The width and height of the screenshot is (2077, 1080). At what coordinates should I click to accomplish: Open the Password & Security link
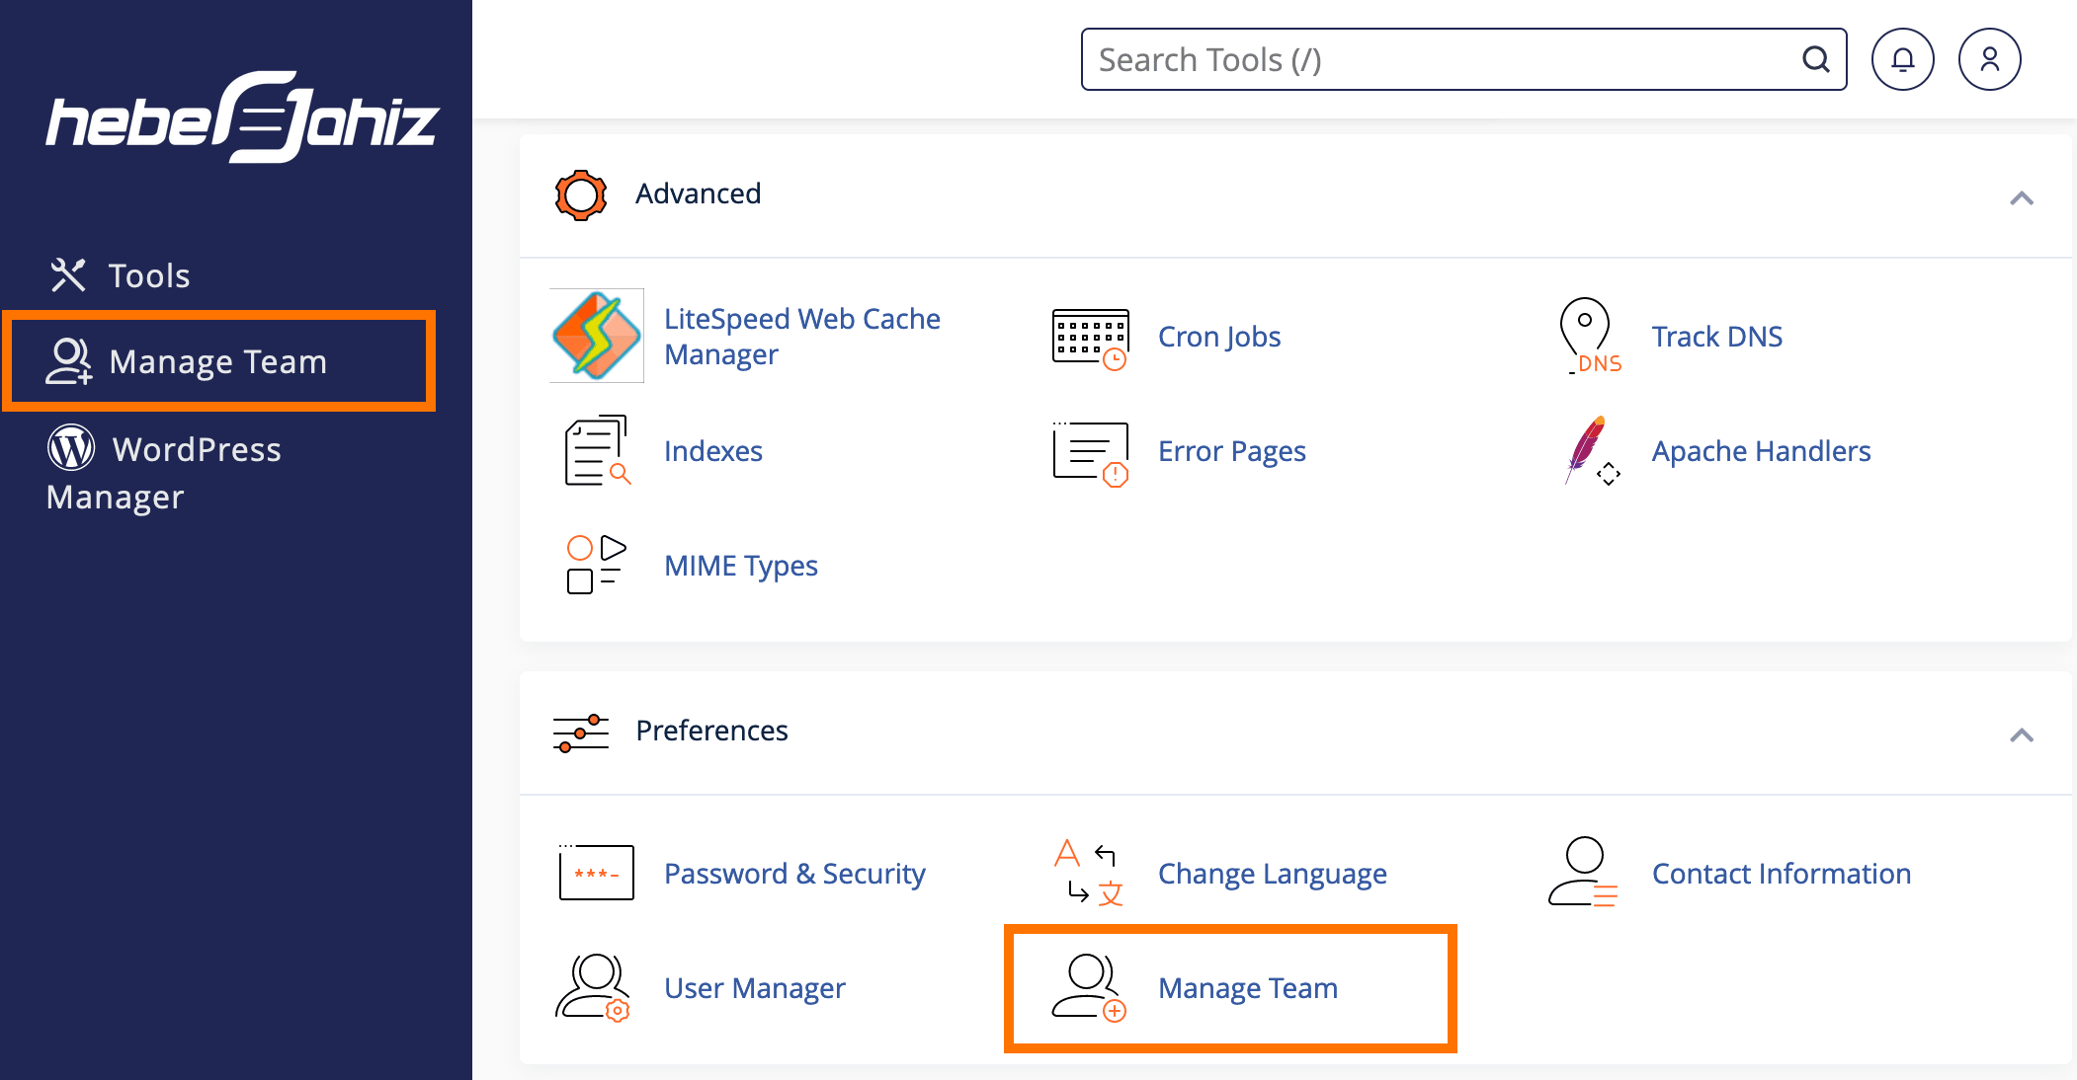tap(794, 874)
